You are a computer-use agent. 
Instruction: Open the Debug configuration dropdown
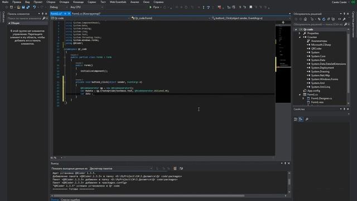point(59,7)
